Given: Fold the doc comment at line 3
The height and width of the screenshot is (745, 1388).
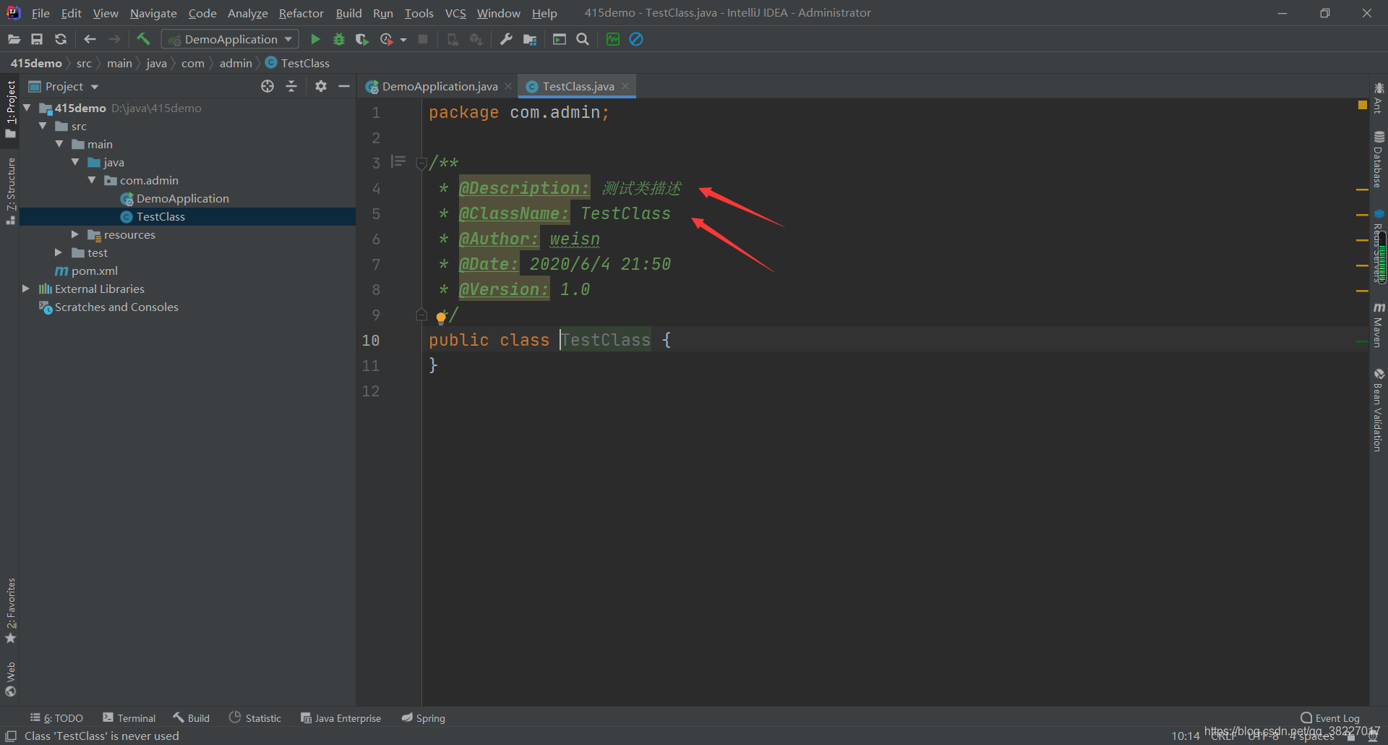Looking at the screenshot, I should click(x=421, y=164).
